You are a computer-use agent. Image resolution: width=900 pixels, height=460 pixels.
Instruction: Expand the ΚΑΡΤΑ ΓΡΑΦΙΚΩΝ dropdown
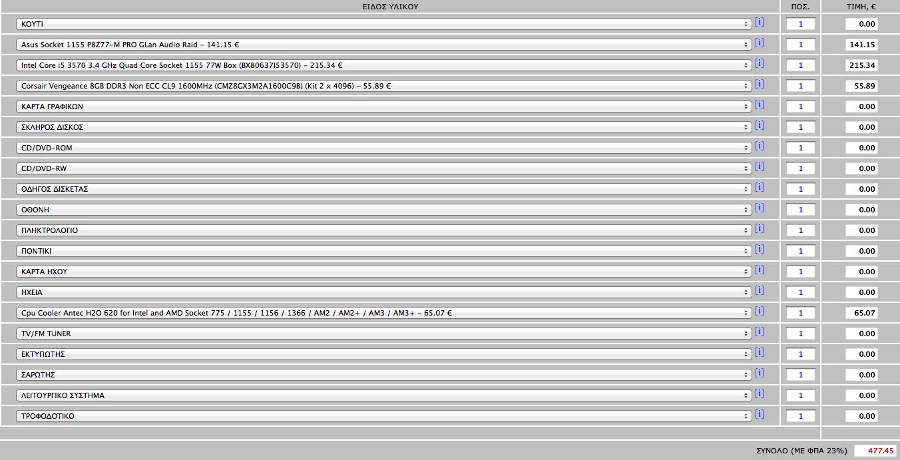(x=384, y=107)
